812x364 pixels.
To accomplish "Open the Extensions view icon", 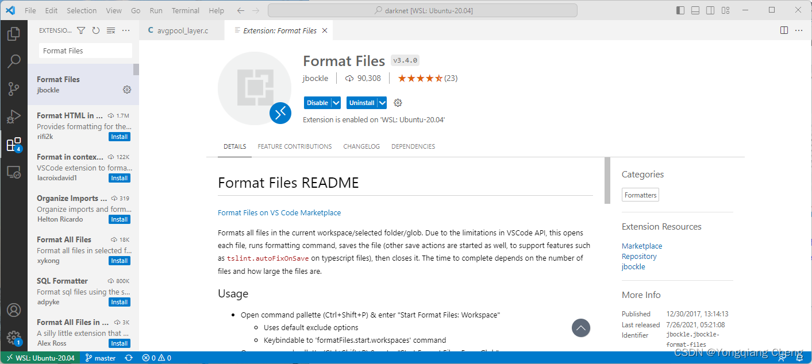I will [14, 144].
